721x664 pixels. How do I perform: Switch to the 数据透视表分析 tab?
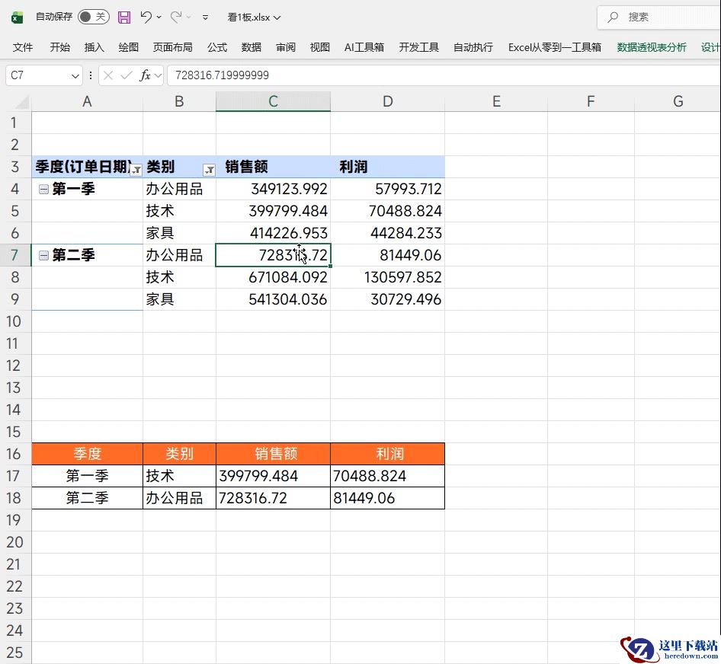pyautogui.click(x=652, y=47)
